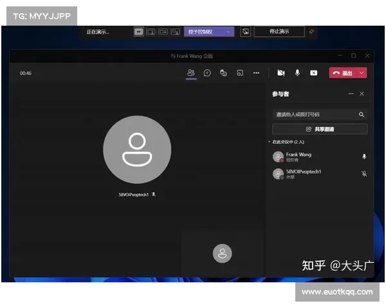Image resolution: width=386 pixels, height=308 pixels.
Task: Select participant Frank Wang
Action: coord(320,157)
